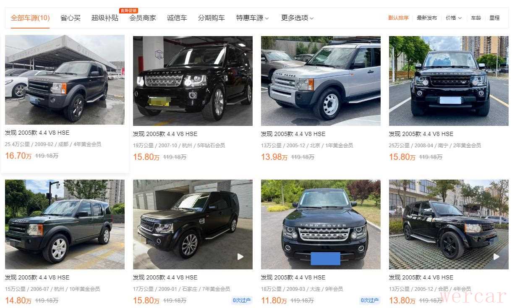Switch to the 省心买 tab
The width and height of the screenshot is (512, 308).
[71, 18]
